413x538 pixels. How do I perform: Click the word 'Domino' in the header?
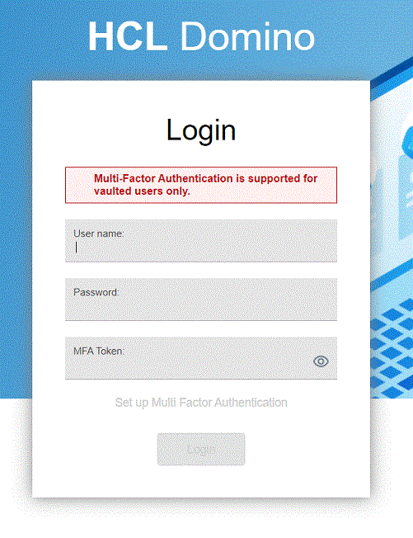(x=247, y=36)
